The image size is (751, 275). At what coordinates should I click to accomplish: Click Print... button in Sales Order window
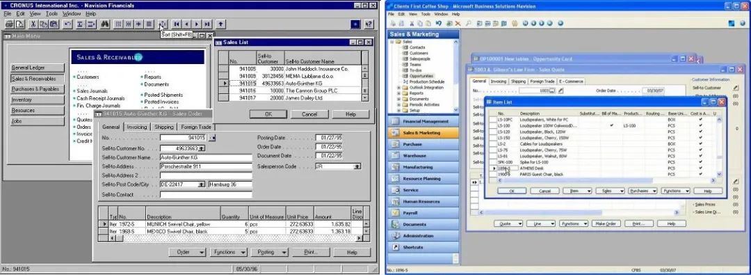pos(311,252)
